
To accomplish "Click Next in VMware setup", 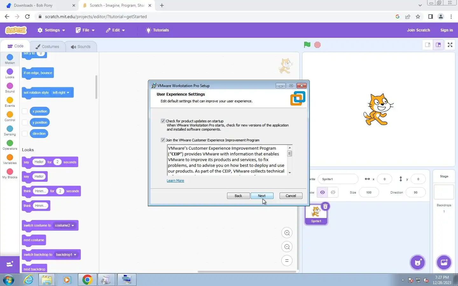I will point(262,196).
